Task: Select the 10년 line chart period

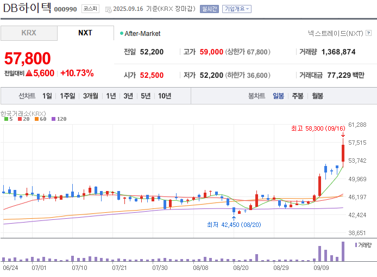Action: point(165,96)
